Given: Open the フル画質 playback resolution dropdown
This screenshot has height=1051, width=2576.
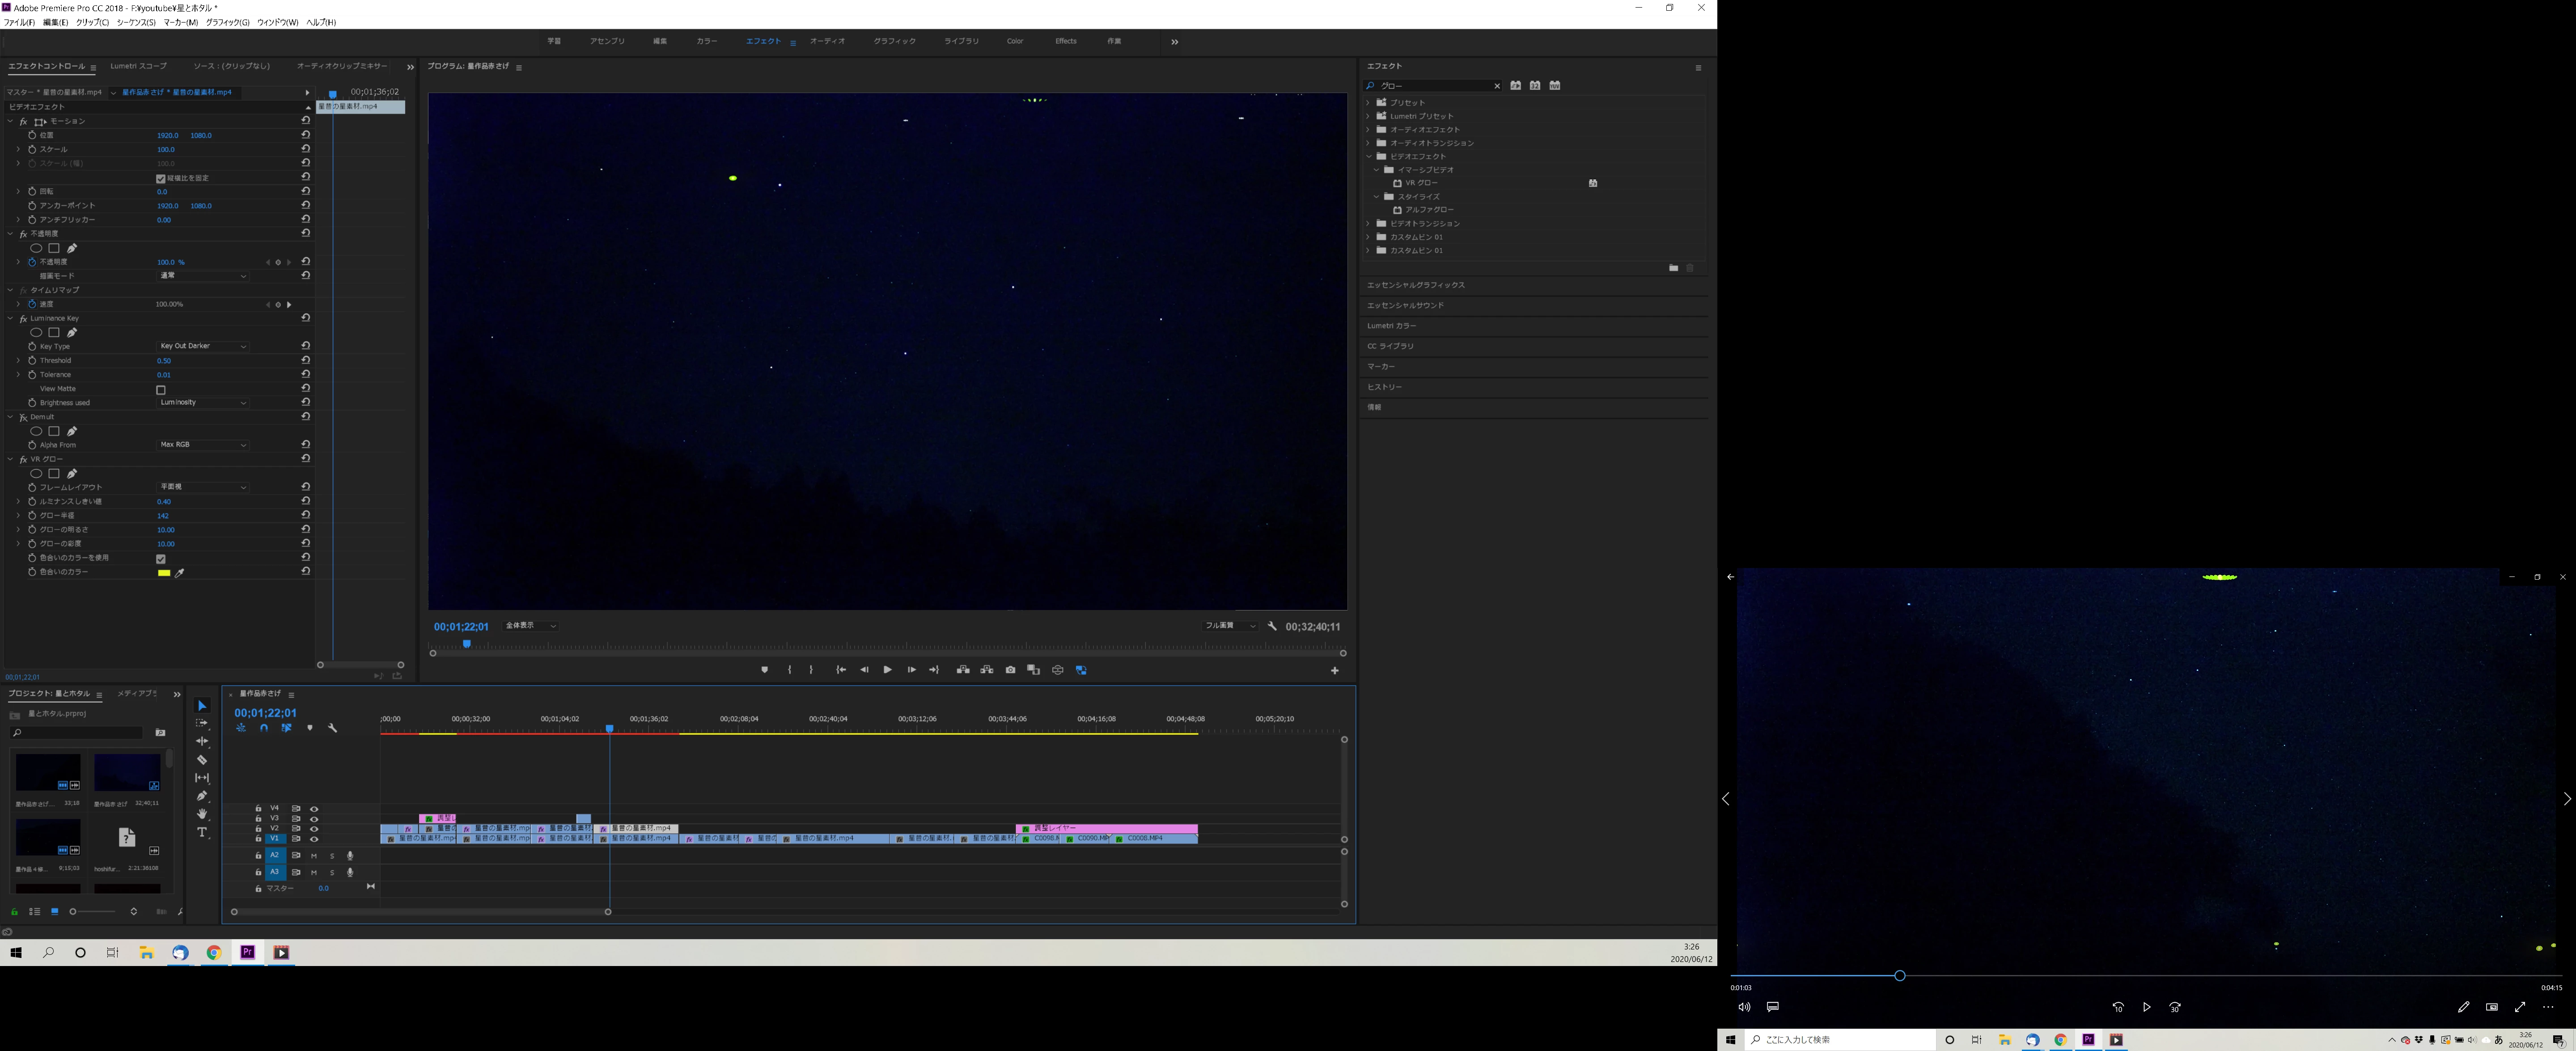Looking at the screenshot, I should pyautogui.click(x=1230, y=626).
